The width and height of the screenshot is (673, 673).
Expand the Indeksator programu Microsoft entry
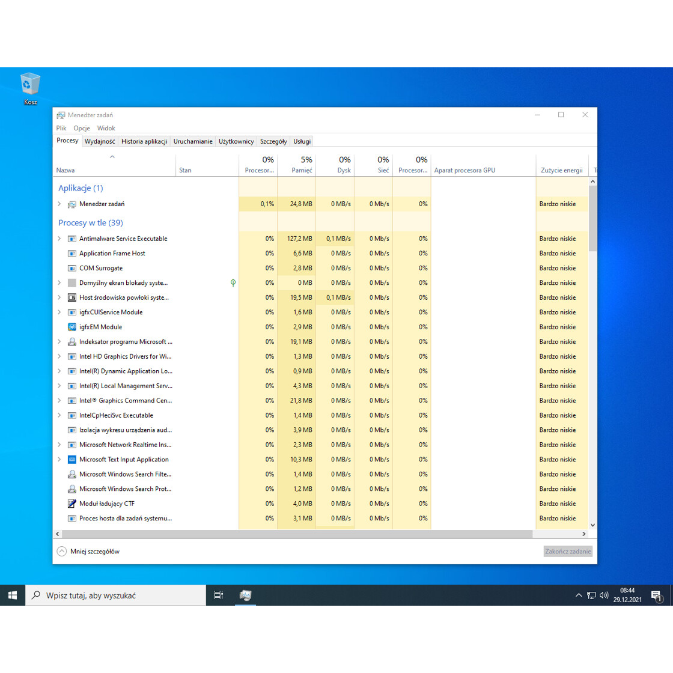click(x=58, y=341)
